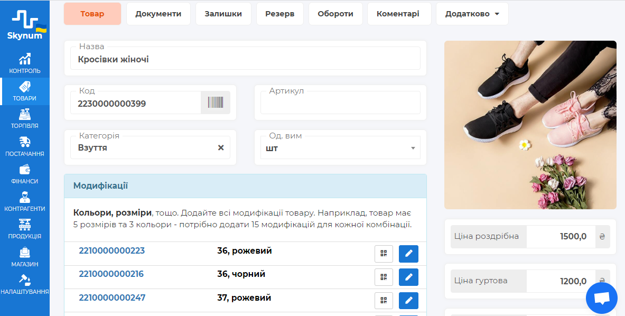Click the '36, рожевий' modification name

tap(244, 250)
